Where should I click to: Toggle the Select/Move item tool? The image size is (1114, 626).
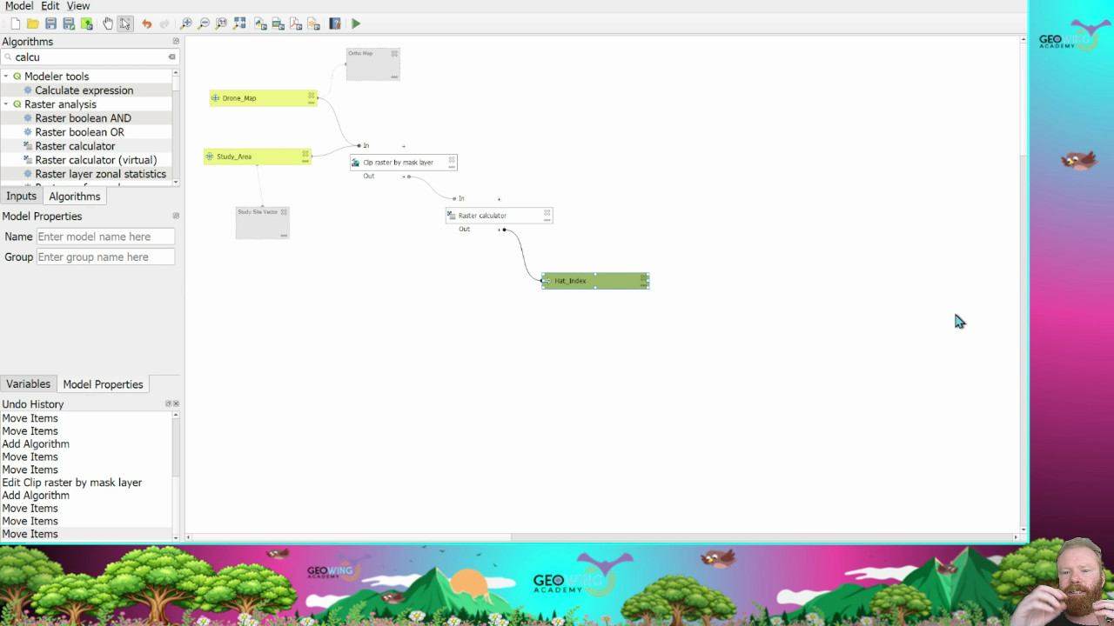(125, 23)
